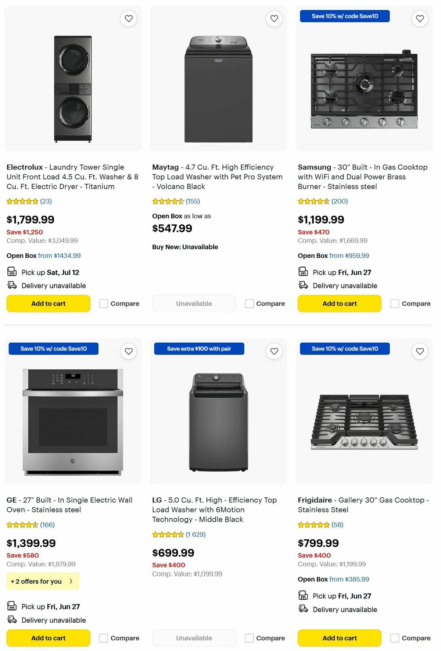Click the delivery truck icon under the Electrolux tower

click(x=11, y=285)
